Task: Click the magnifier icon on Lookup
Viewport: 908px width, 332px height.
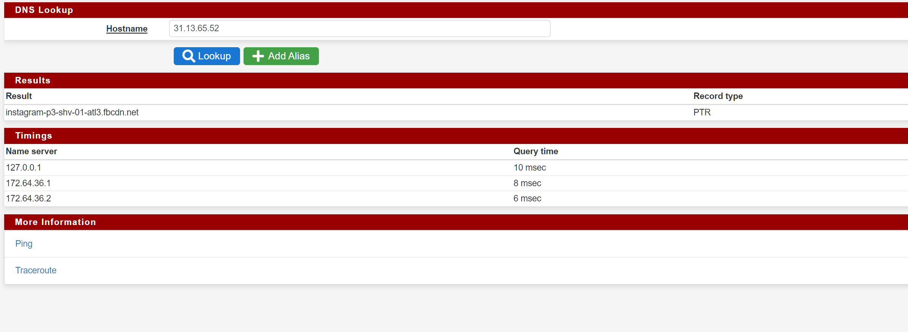Action: point(189,56)
